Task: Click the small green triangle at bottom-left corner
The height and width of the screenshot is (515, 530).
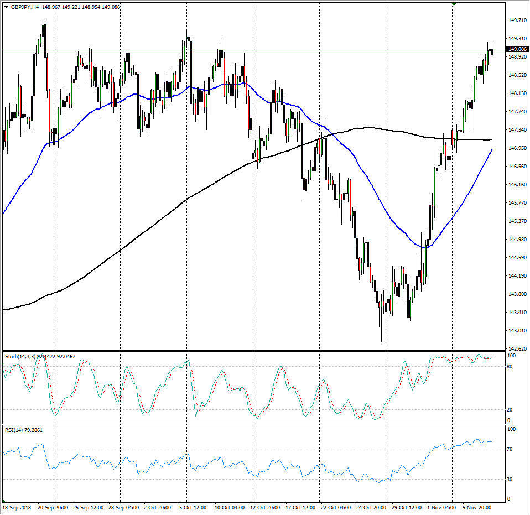Action: click(4, 502)
